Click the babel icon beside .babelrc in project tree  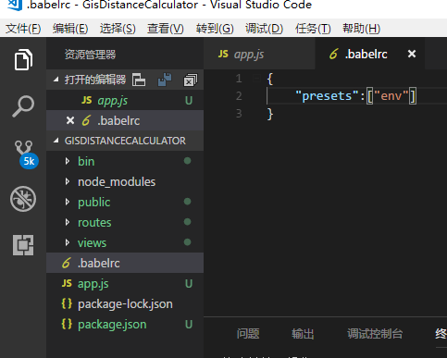(x=67, y=263)
